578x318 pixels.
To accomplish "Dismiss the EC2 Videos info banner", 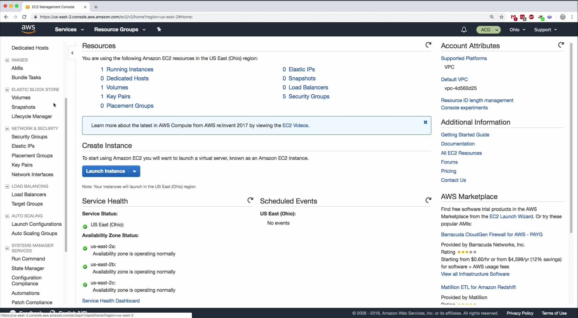I will click(425, 122).
